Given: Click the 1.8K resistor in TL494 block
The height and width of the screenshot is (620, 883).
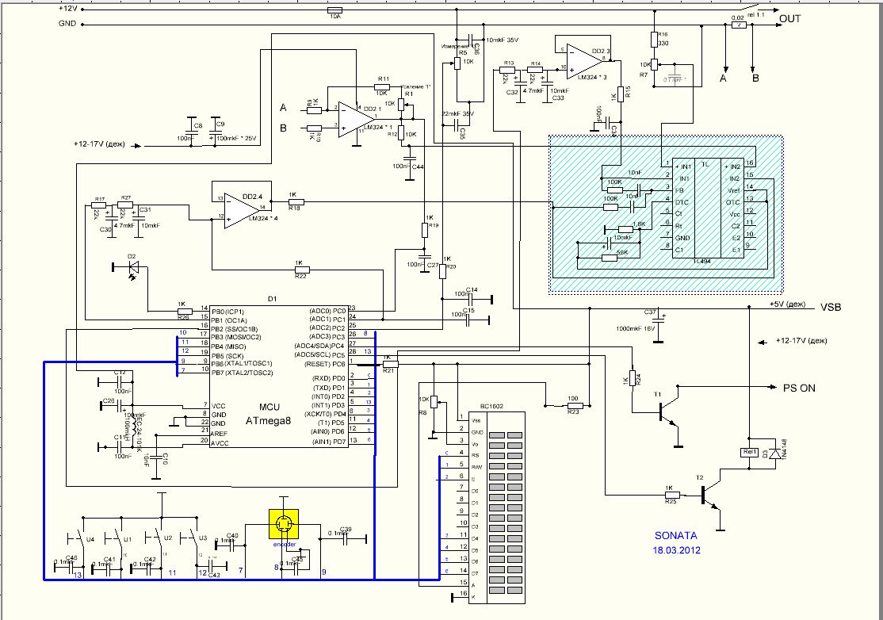Looking at the screenshot, I should click(626, 229).
